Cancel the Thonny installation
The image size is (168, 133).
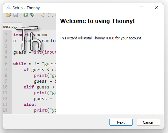coord(148,122)
